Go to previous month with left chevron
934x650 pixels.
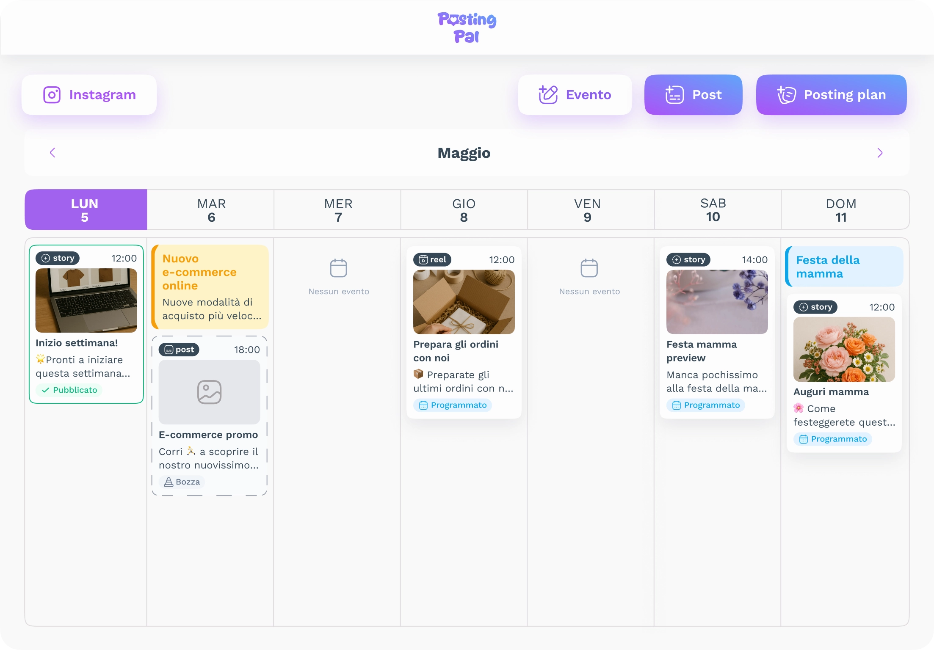click(53, 153)
